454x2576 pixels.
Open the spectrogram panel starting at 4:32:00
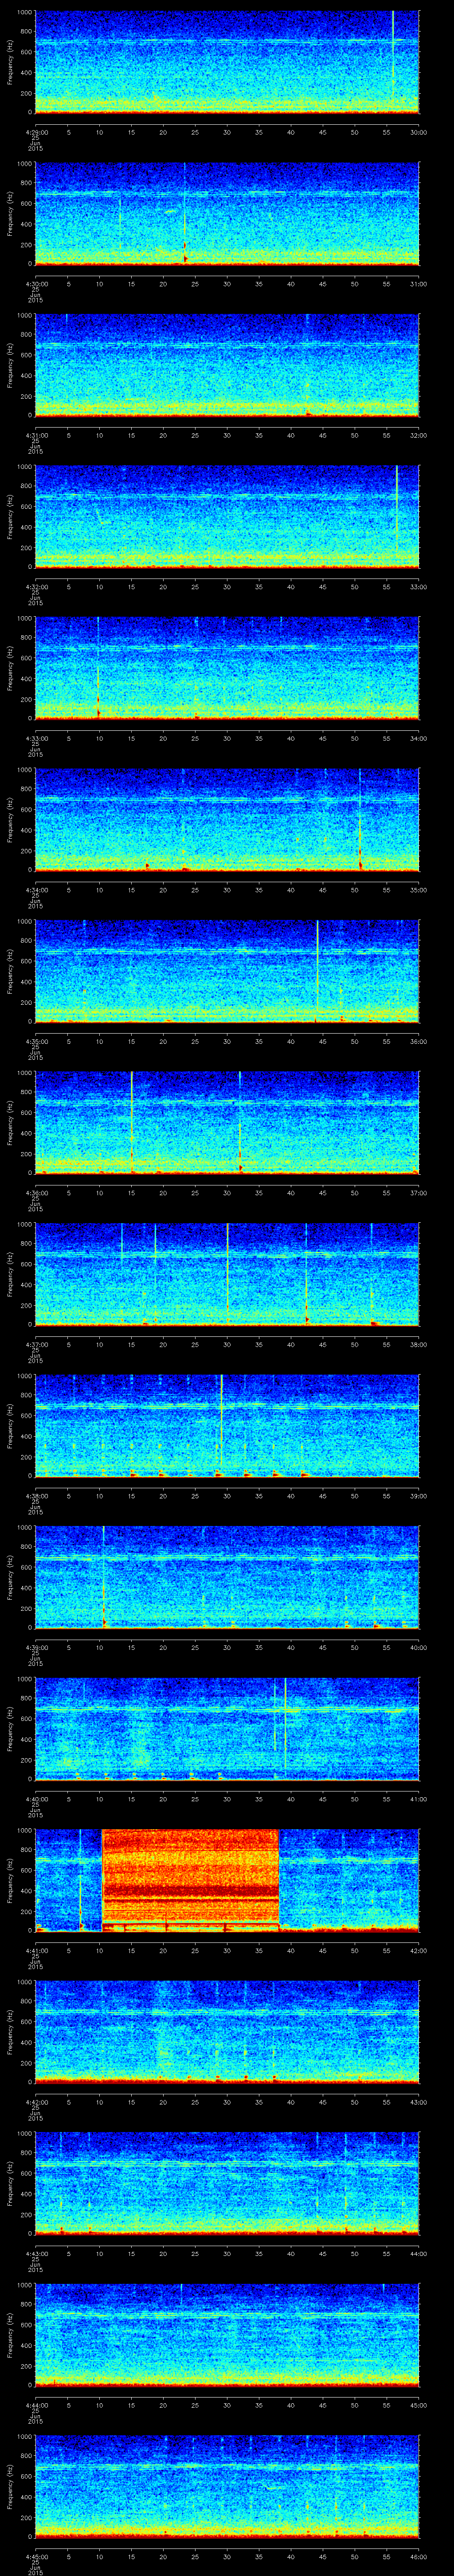coord(227,516)
